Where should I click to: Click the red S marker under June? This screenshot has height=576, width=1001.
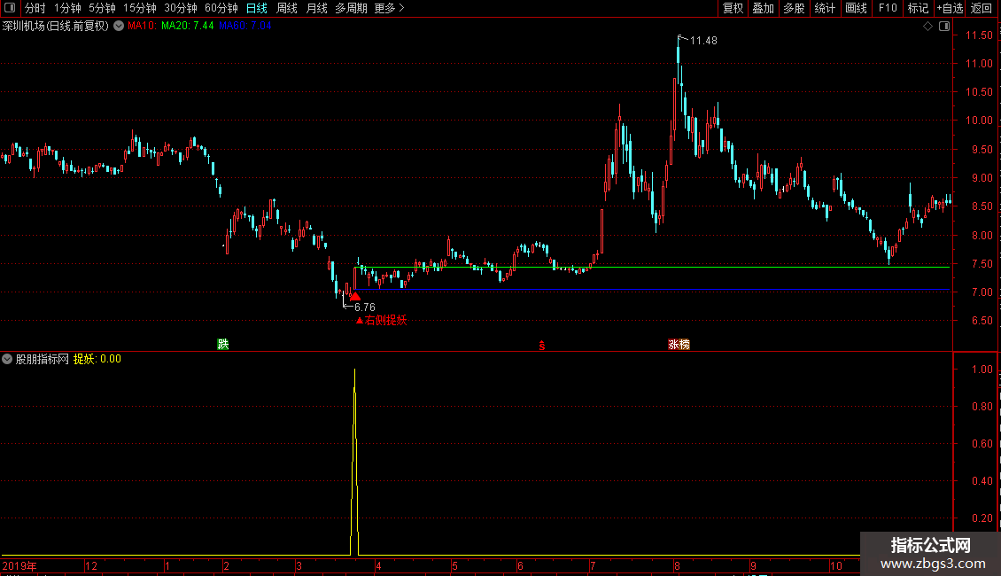click(x=542, y=346)
